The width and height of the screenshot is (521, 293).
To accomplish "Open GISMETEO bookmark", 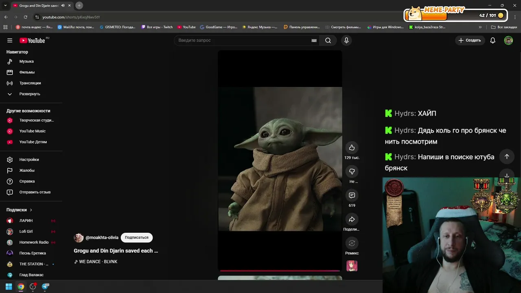I will pyautogui.click(x=118, y=27).
